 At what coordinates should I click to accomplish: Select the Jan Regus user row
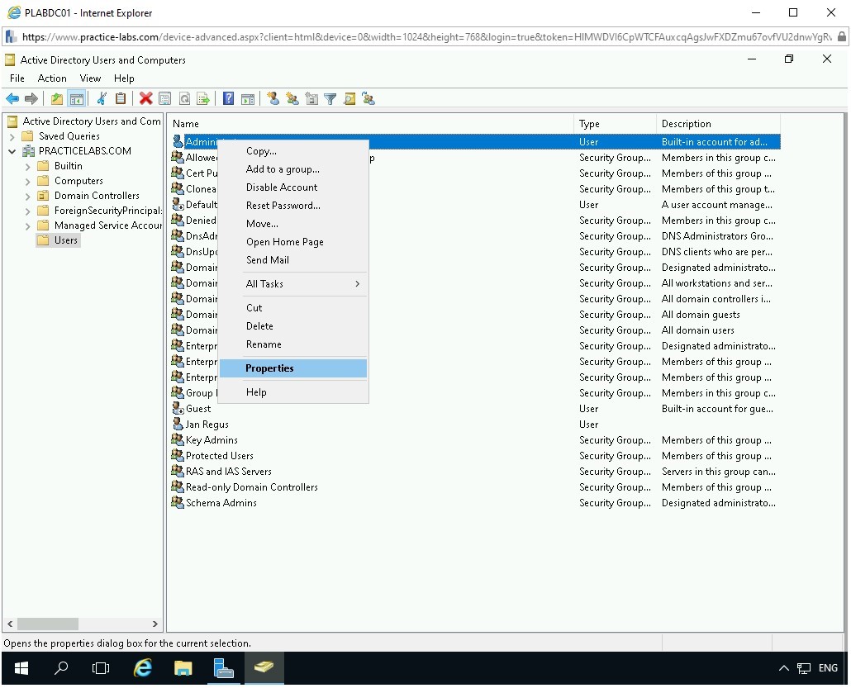point(475,425)
